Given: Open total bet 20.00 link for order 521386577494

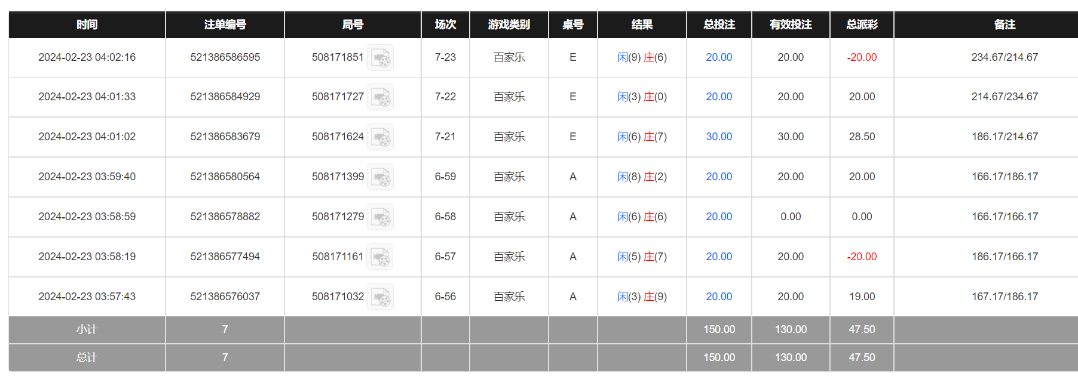Looking at the screenshot, I should pyautogui.click(x=719, y=257).
